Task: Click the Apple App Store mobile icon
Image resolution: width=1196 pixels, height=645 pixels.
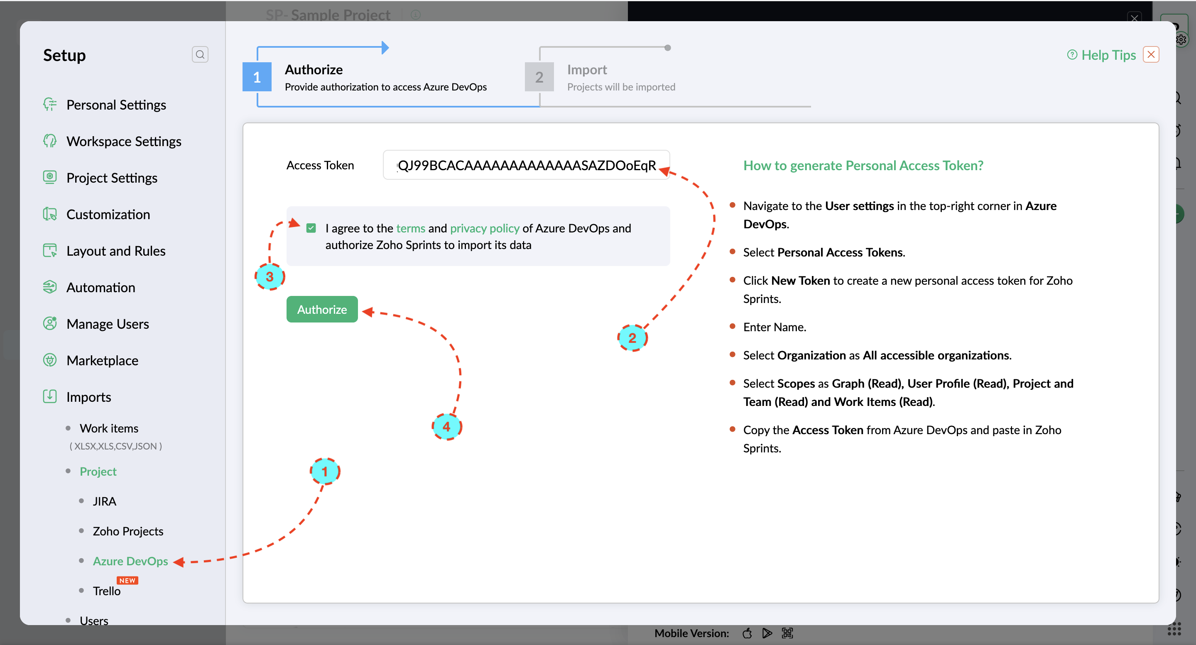Action: pos(747,633)
